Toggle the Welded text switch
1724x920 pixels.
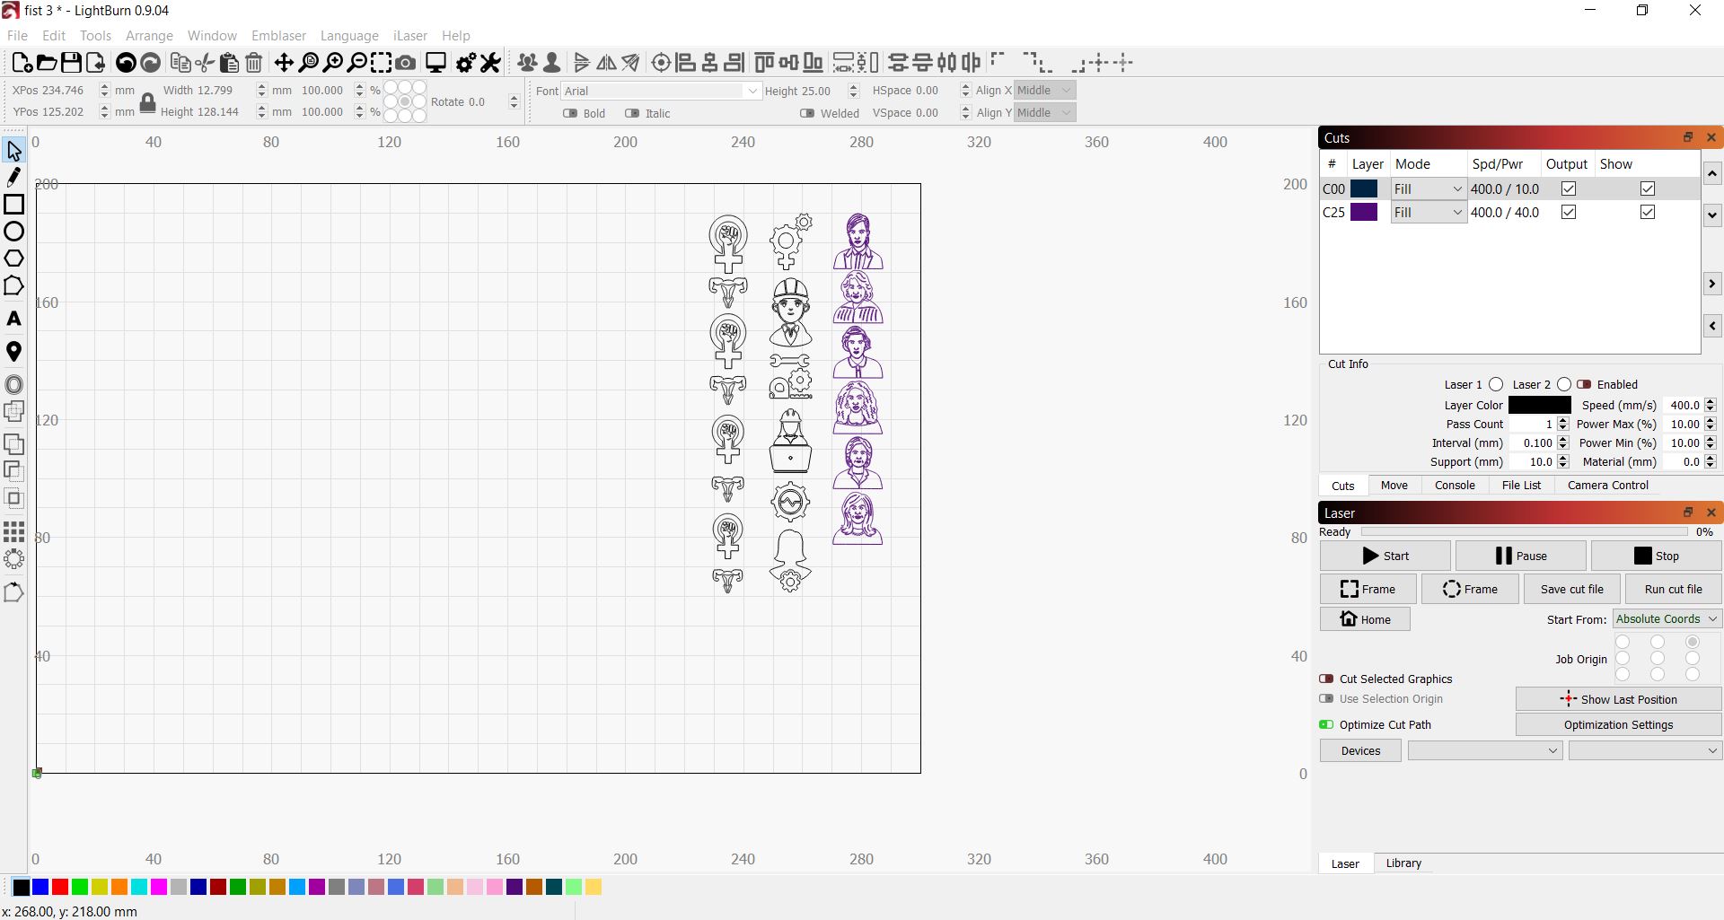(x=807, y=113)
